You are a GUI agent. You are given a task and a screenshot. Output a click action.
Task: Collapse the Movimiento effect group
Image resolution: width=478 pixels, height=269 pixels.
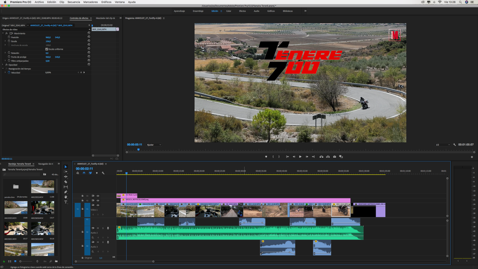click(x=3, y=33)
